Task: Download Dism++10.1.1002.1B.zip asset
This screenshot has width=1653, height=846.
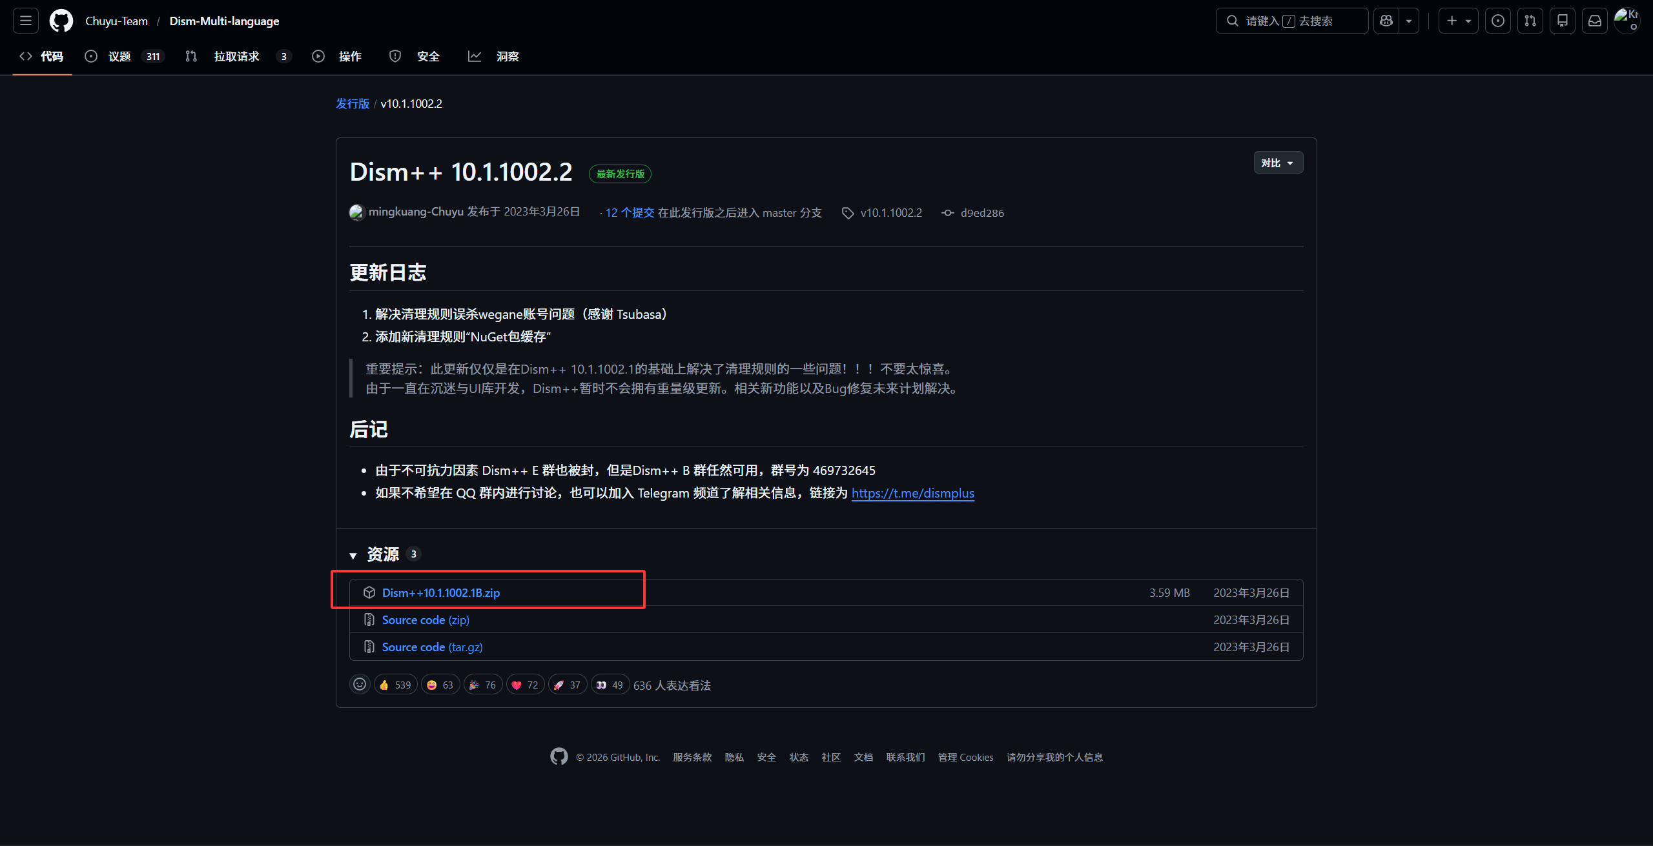Action: click(440, 592)
